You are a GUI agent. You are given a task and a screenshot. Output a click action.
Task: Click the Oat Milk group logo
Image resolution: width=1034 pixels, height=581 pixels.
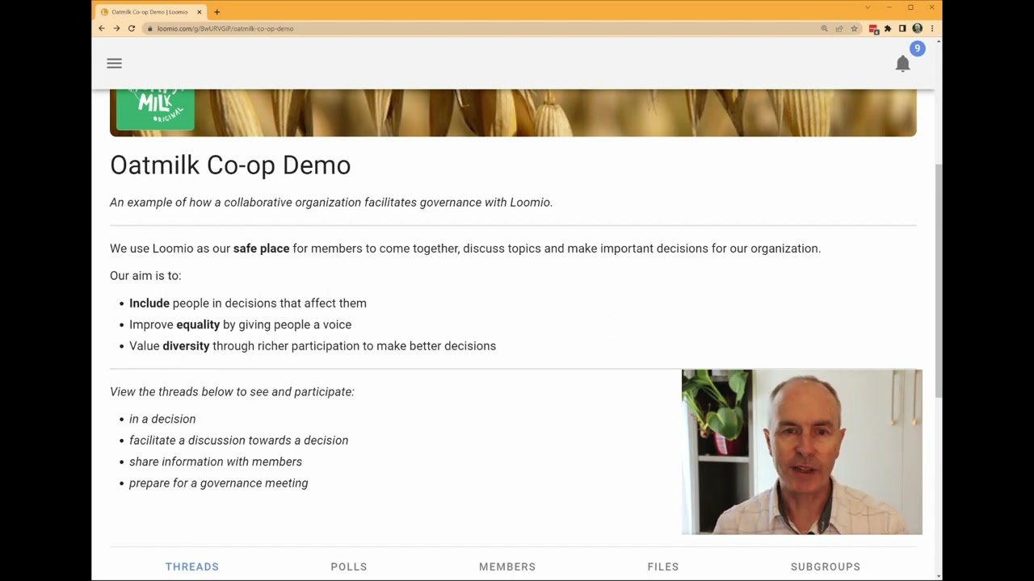pos(155,110)
